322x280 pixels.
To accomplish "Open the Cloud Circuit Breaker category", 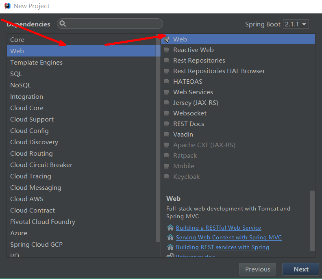I will pos(81,165).
